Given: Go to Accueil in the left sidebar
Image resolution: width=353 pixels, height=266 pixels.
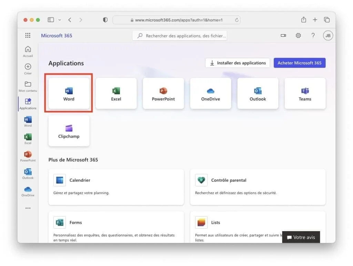Looking at the screenshot, I should pyautogui.click(x=28, y=51).
